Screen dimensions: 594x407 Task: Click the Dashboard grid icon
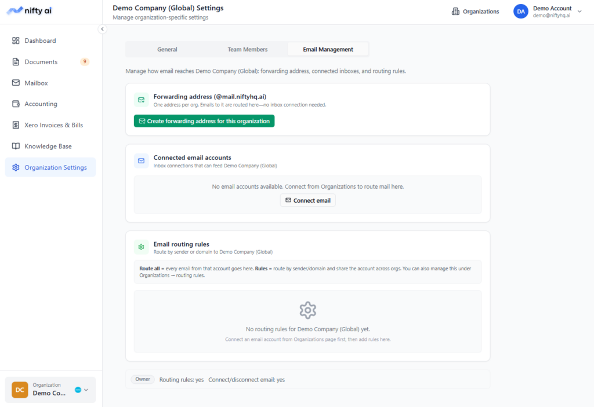[16, 41]
